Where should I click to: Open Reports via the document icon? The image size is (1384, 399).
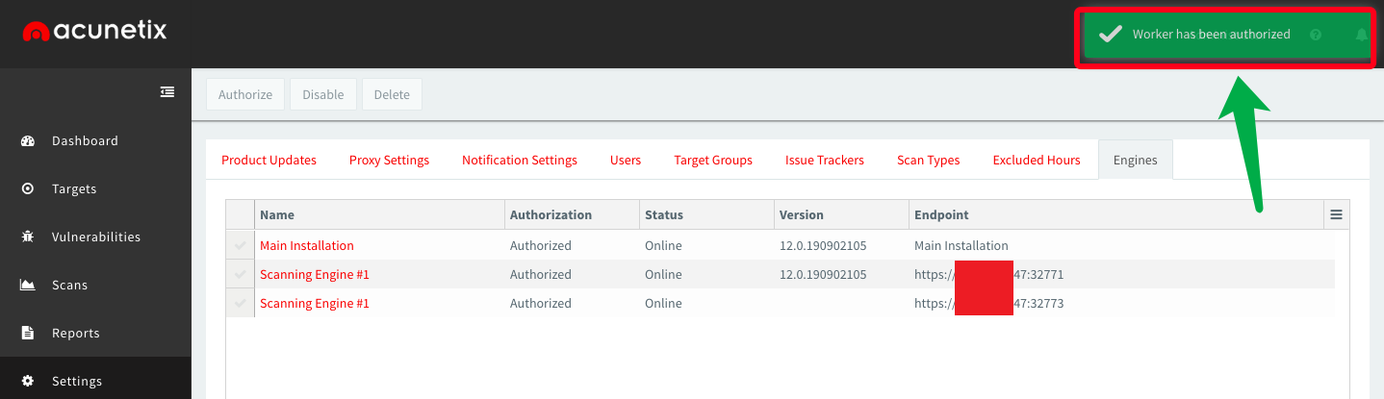28,333
